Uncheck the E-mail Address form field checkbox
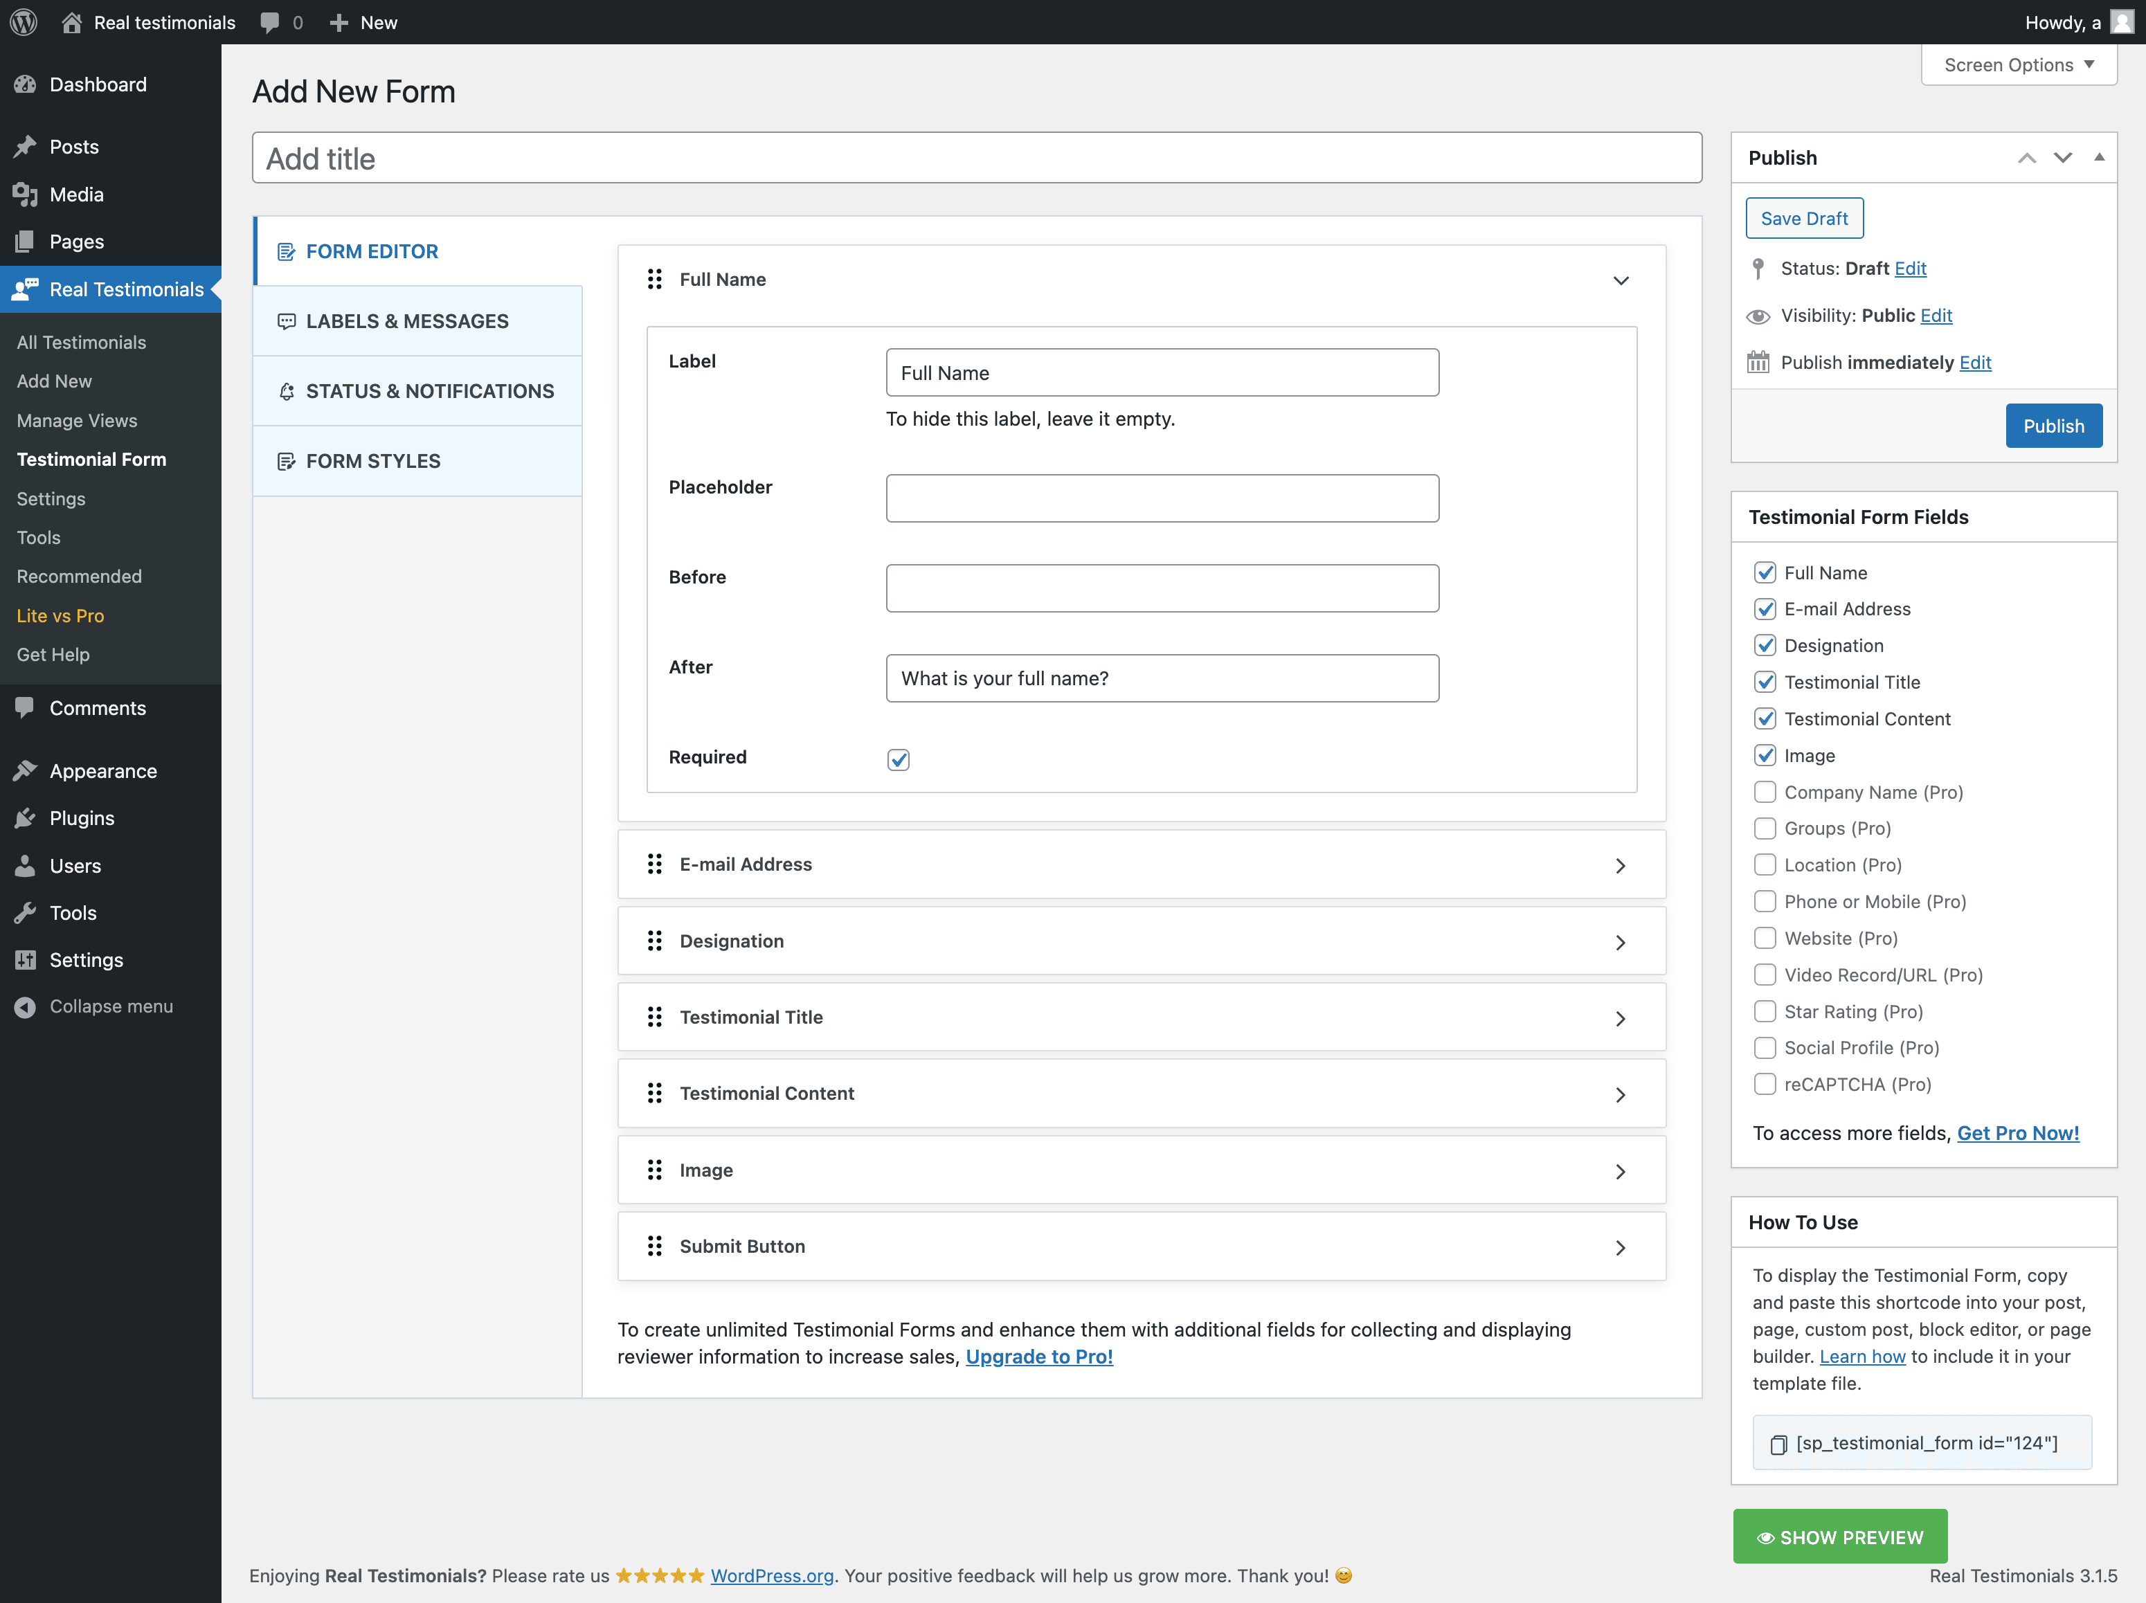The image size is (2146, 1603). coord(1765,609)
